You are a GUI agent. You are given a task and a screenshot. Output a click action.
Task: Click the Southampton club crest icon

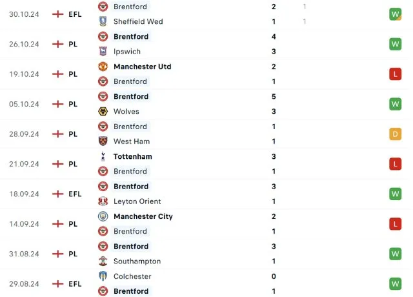103,261
